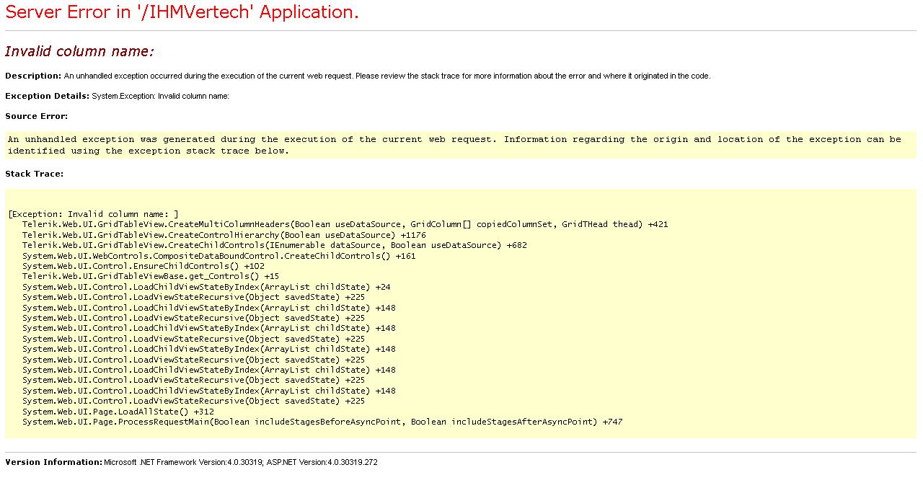
Task: Click the bold 'Description:' label
Action: pos(33,76)
